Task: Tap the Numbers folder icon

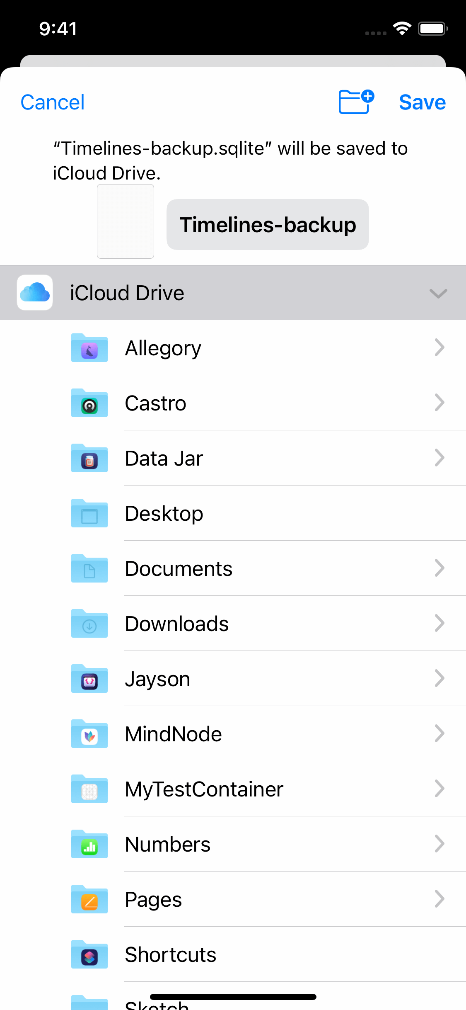Action: tap(89, 844)
